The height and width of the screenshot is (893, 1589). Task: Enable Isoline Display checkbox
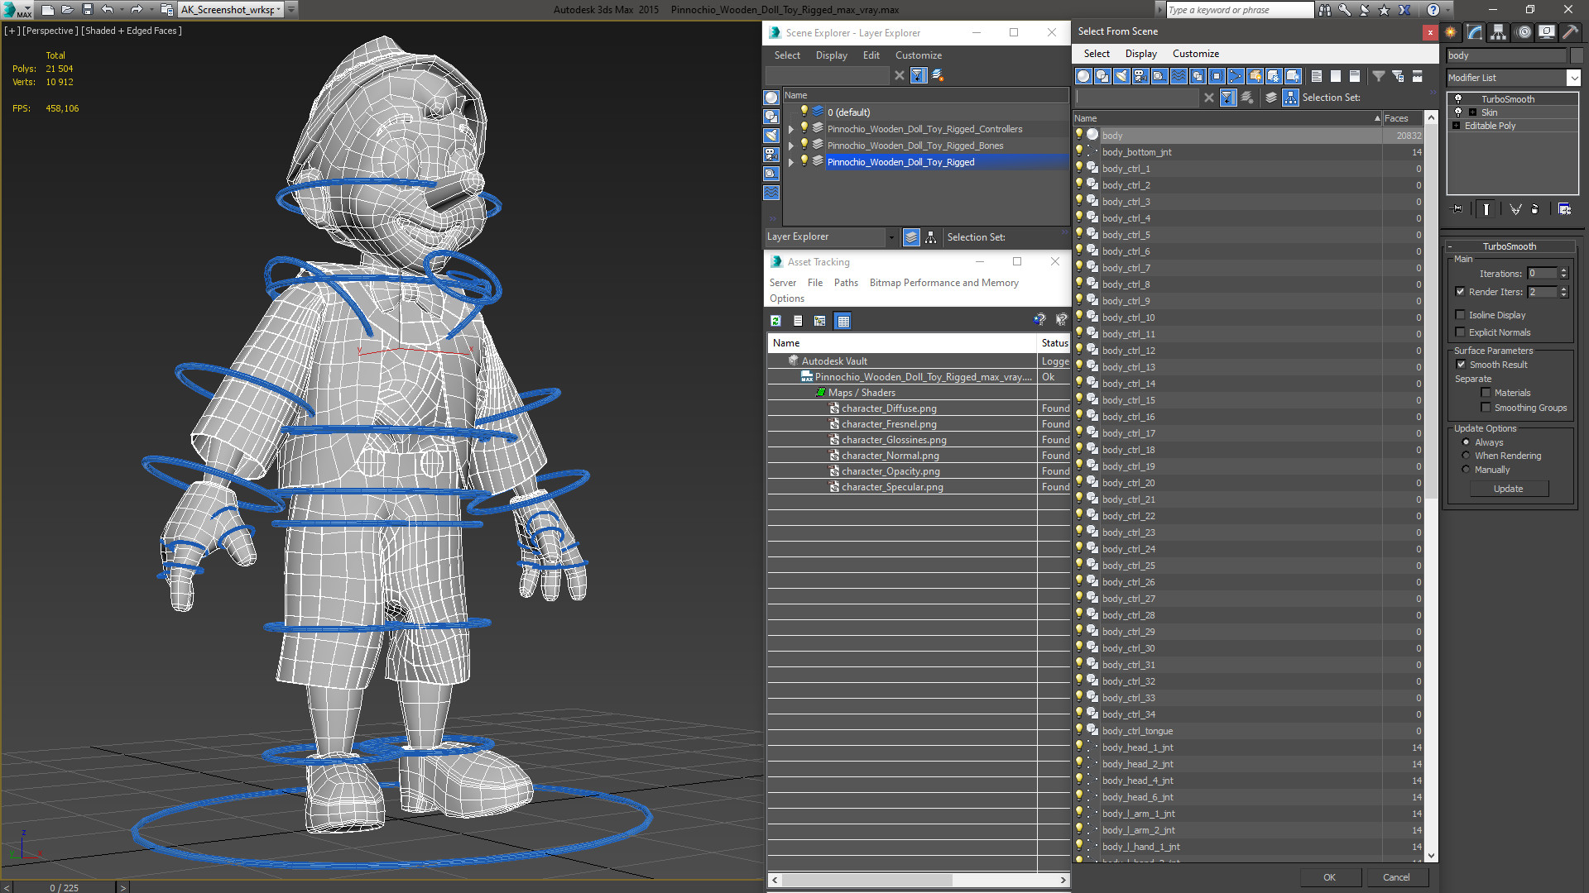[1461, 315]
